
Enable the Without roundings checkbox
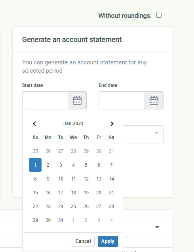pos(159,15)
